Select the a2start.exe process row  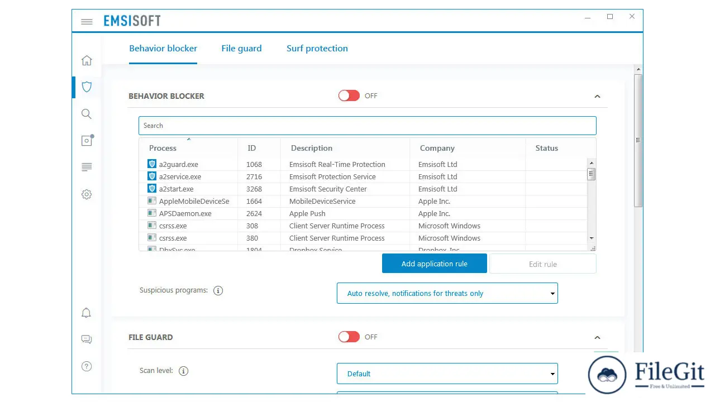pos(363,189)
